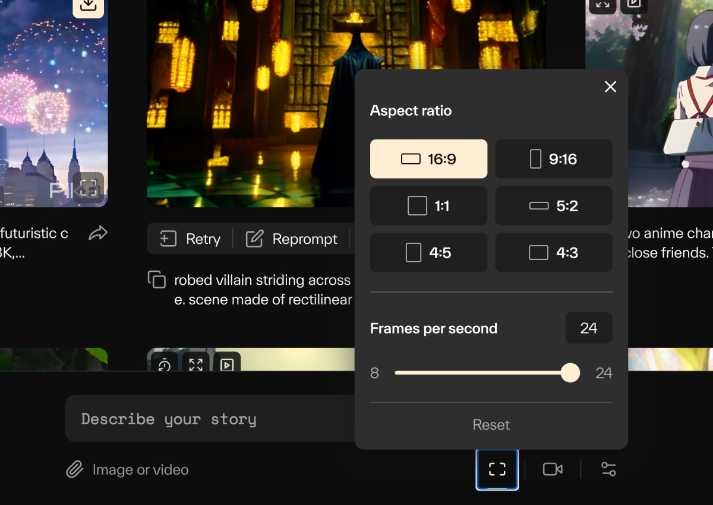The width and height of the screenshot is (713, 505).
Task: Download the fireworks video
Action: tap(88, 6)
